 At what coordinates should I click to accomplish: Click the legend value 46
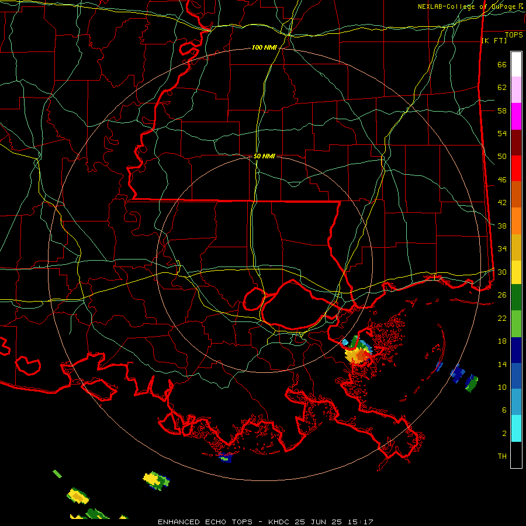pyautogui.click(x=502, y=180)
